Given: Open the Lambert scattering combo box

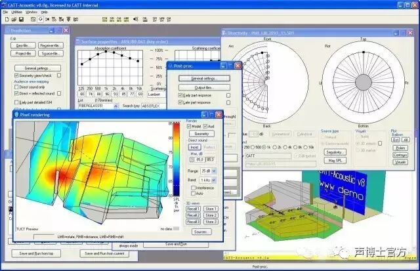Looking at the screenshot, I should (156, 94).
